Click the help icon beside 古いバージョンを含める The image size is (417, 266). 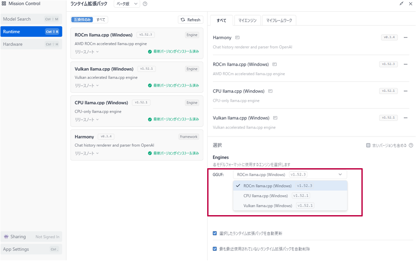(410, 146)
